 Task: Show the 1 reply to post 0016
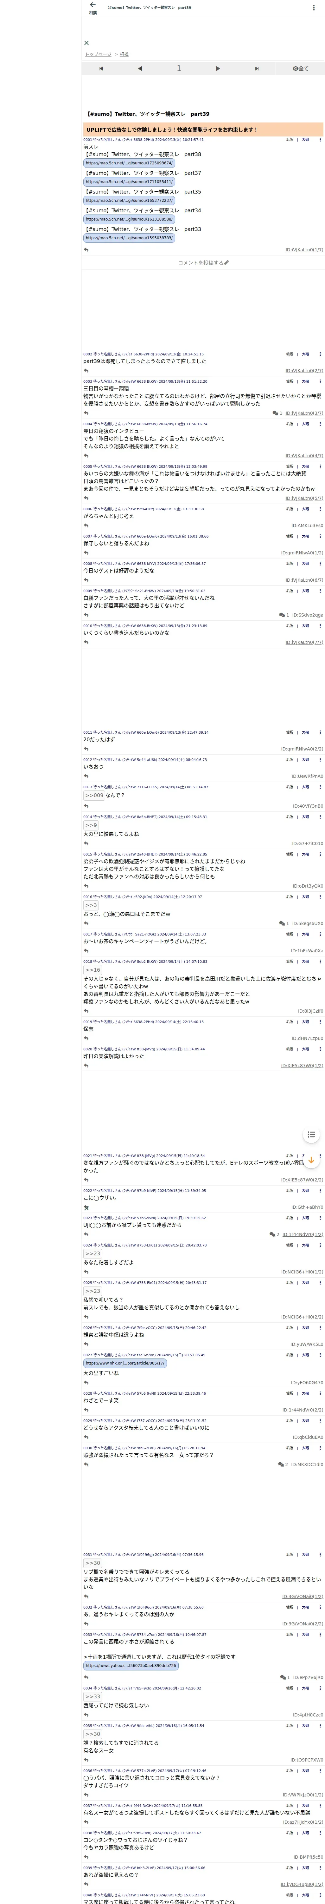(x=284, y=924)
